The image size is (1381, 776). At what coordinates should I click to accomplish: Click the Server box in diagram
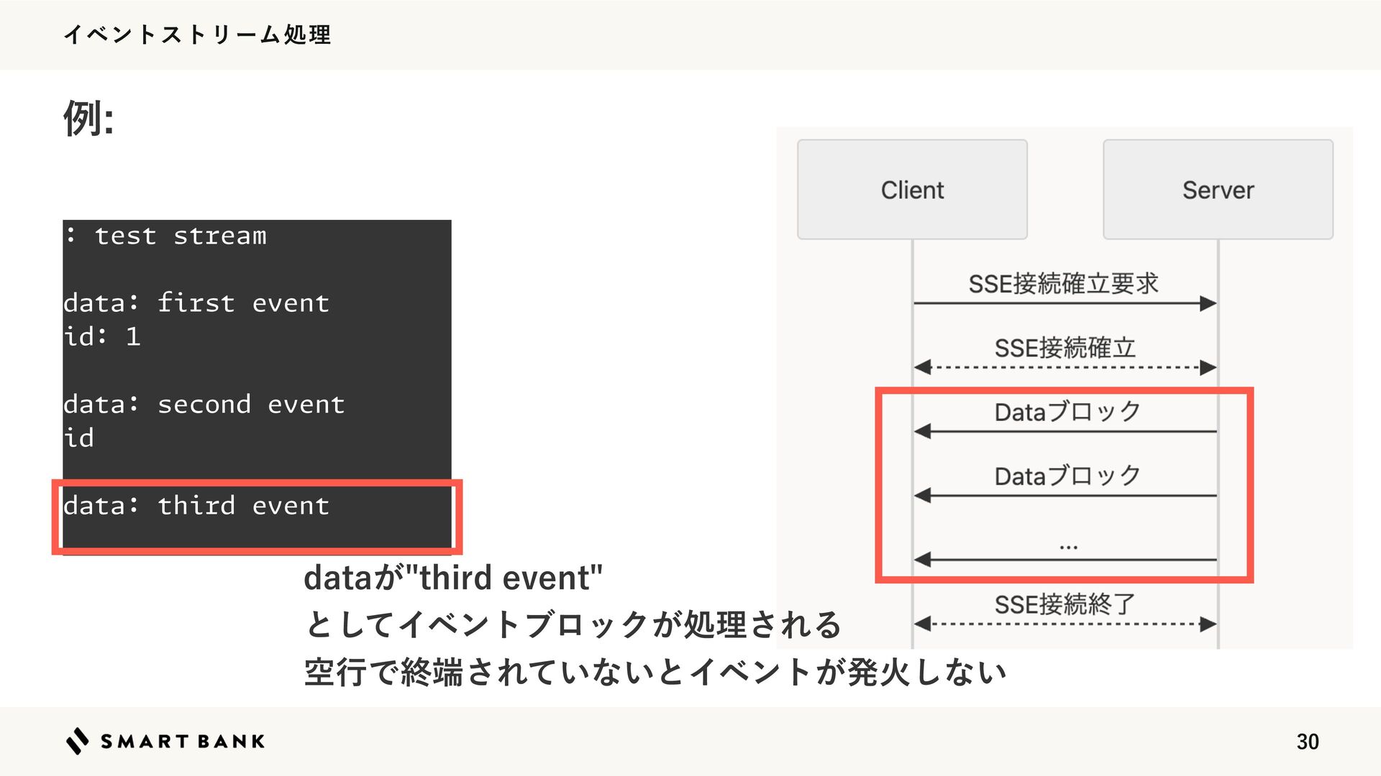pyautogui.click(x=1218, y=190)
